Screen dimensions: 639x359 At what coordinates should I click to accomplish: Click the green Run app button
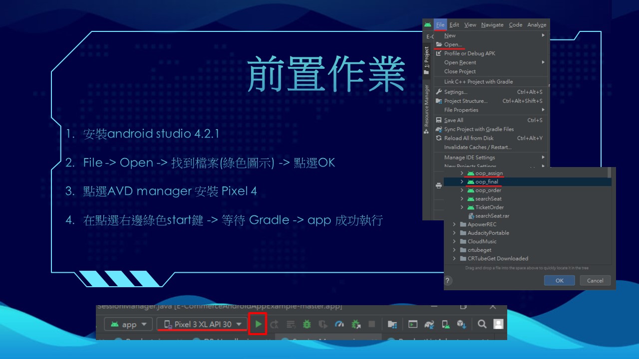coord(258,324)
